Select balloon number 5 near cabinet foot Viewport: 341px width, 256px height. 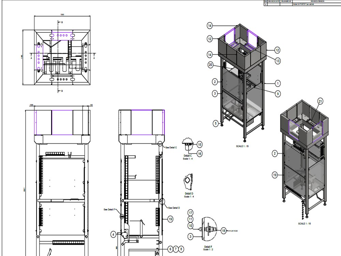click(x=216, y=124)
